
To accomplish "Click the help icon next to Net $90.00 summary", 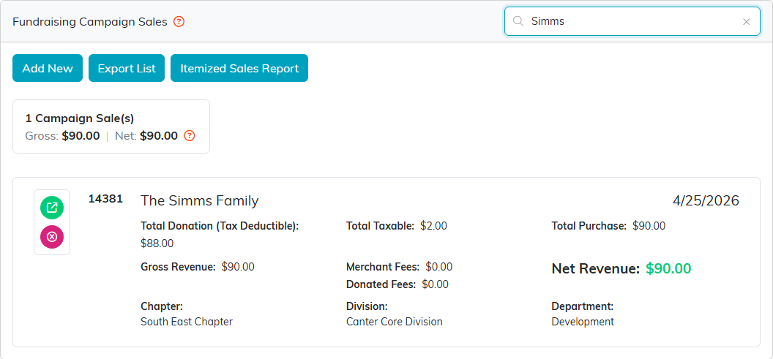I will 190,136.
